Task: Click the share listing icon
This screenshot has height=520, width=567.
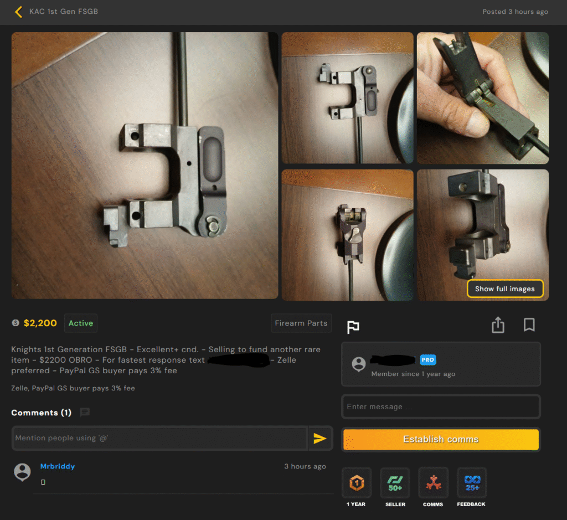Action: coord(498,325)
